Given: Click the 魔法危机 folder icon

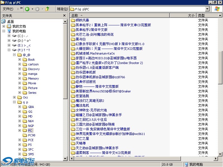Looking at the screenshot, I should coord(73,105).
